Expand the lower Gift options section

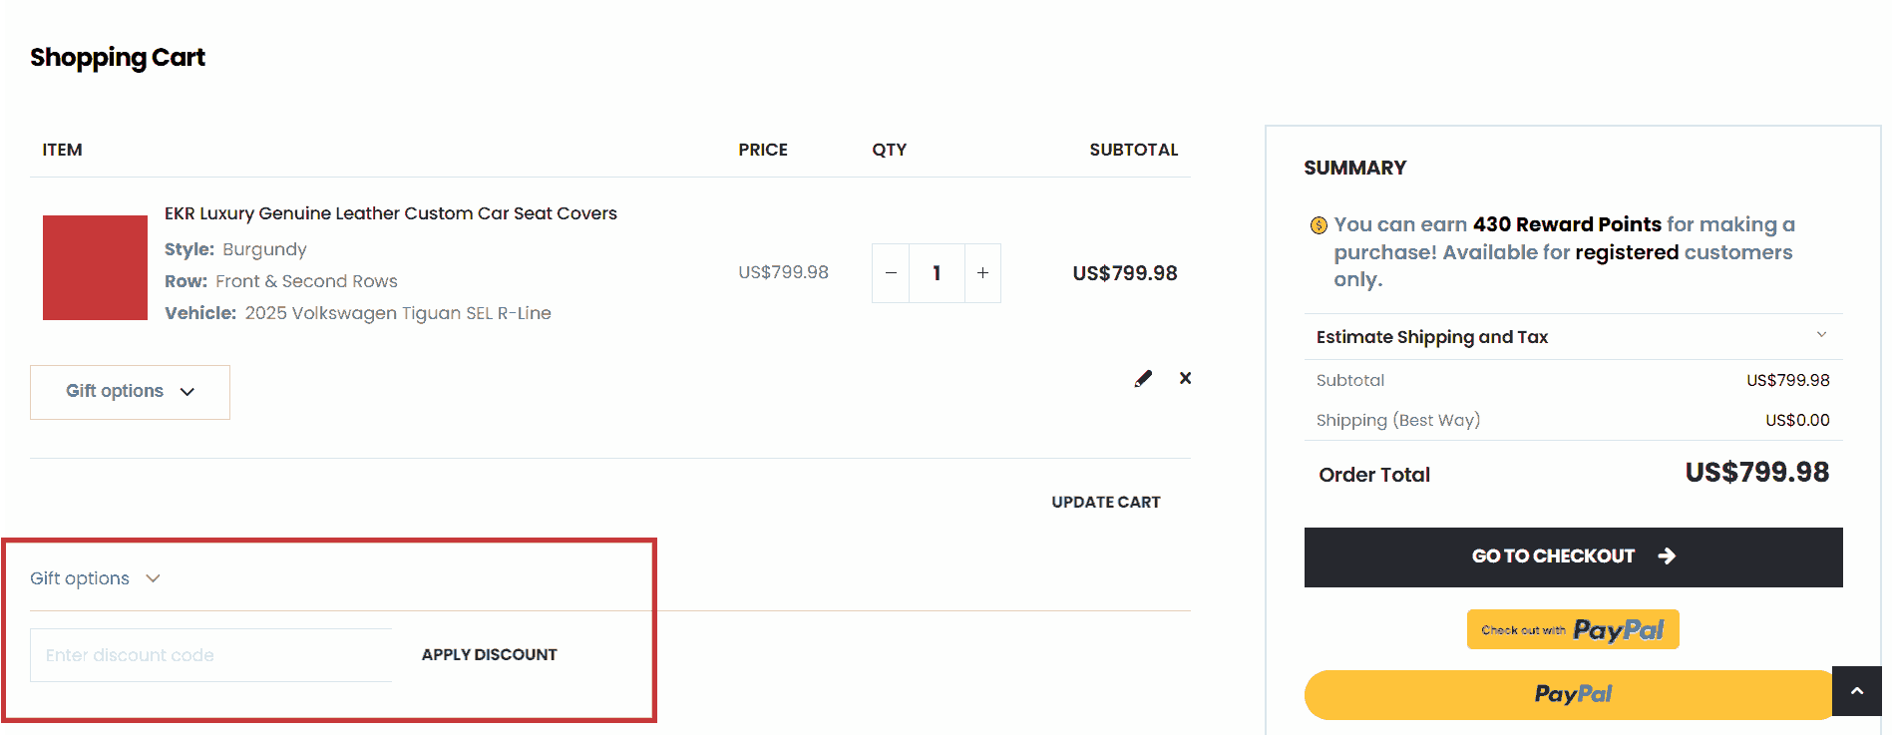[x=95, y=578]
